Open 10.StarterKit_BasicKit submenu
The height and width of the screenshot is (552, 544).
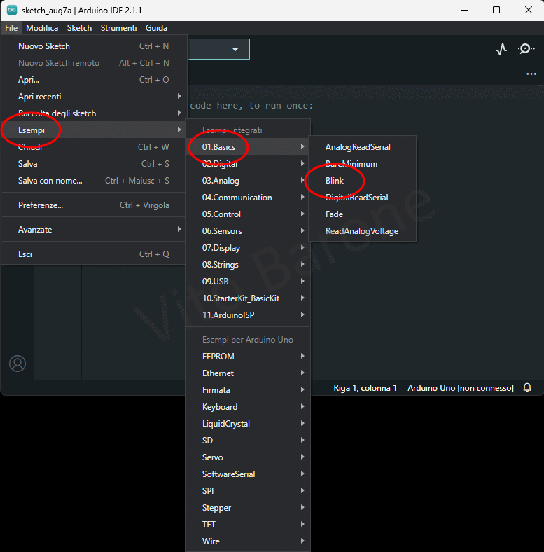[x=248, y=298]
